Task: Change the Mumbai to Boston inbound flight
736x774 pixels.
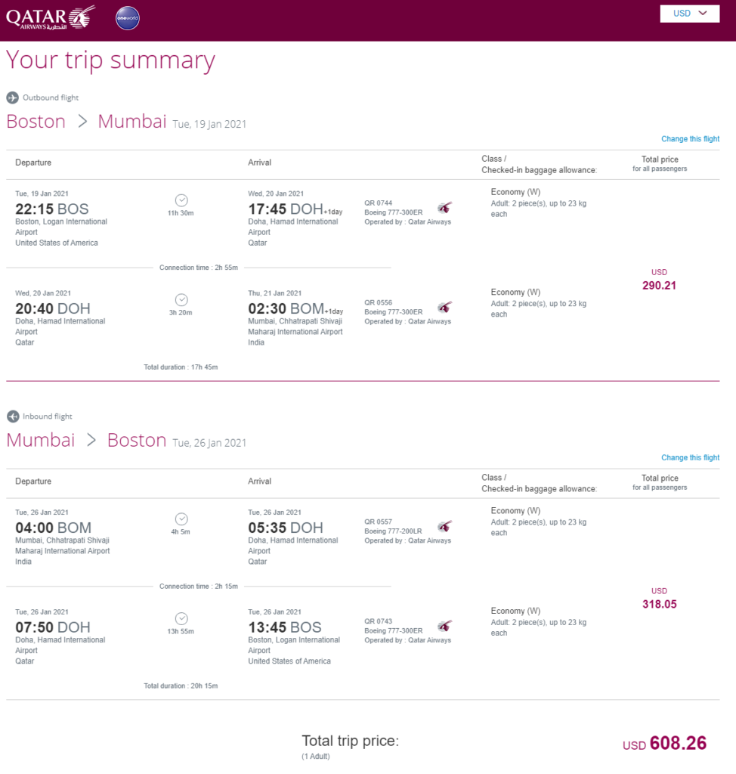Action: pyautogui.click(x=690, y=457)
